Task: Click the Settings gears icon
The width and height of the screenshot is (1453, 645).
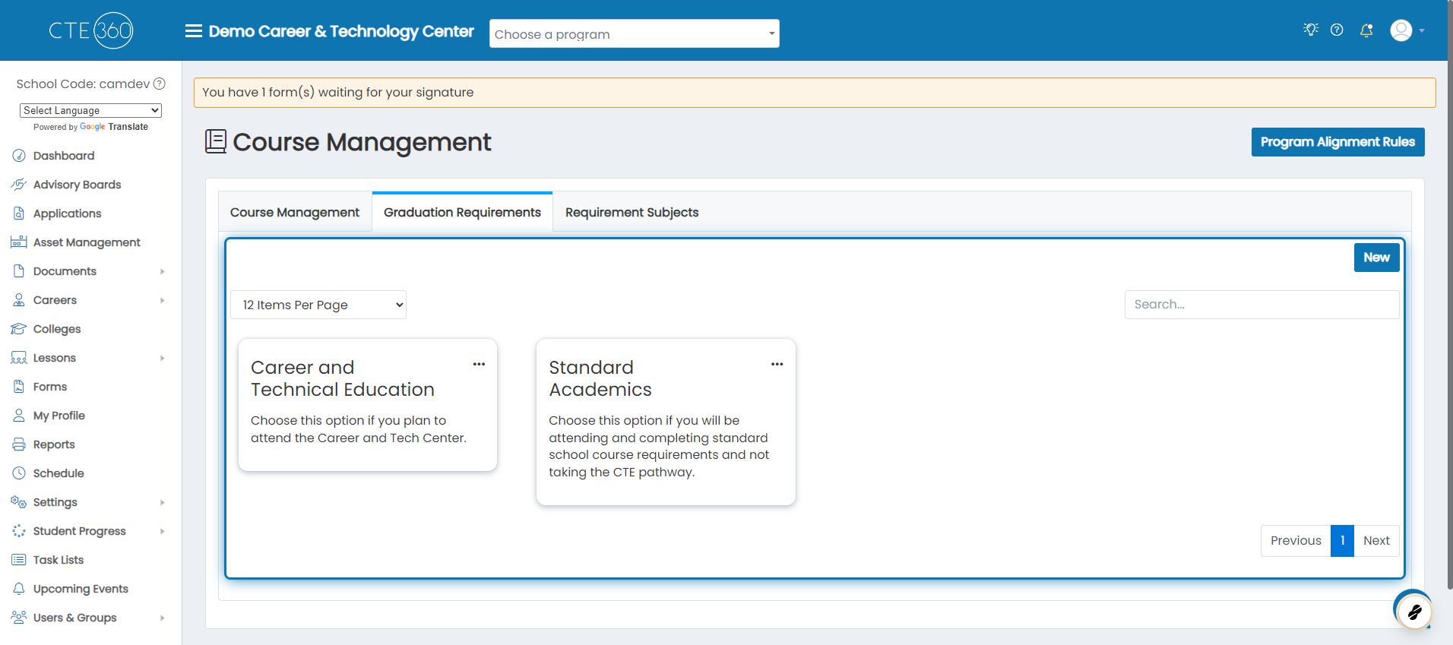Action: [x=19, y=502]
